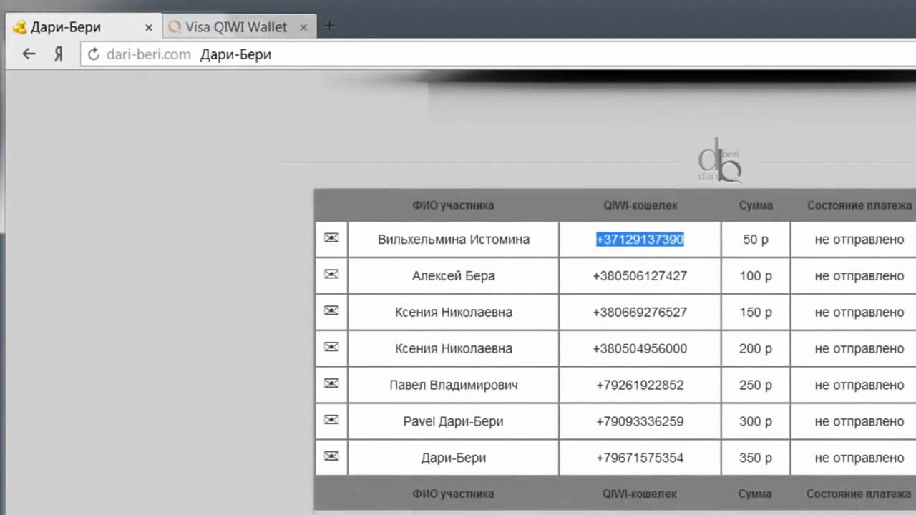916x515 pixels.
Task: Click envelope icon for Pavel Дари-Бери
Action: pyautogui.click(x=331, y=420)
